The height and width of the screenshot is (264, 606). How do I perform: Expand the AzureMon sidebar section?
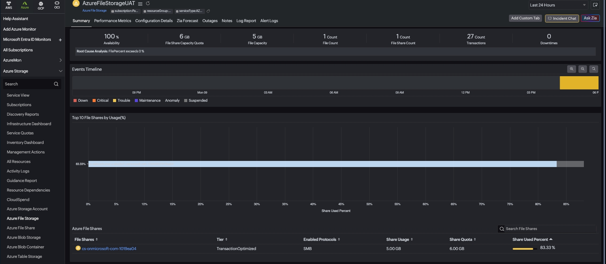[x=61, y=60]
